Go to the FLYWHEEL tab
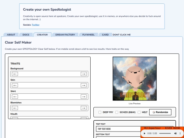The width and height of the screenshot is (184, 138). [88, 35]
